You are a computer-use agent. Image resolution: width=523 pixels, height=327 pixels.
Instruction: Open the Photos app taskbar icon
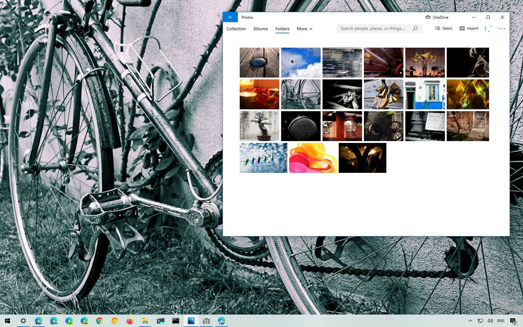pos(191,321)
